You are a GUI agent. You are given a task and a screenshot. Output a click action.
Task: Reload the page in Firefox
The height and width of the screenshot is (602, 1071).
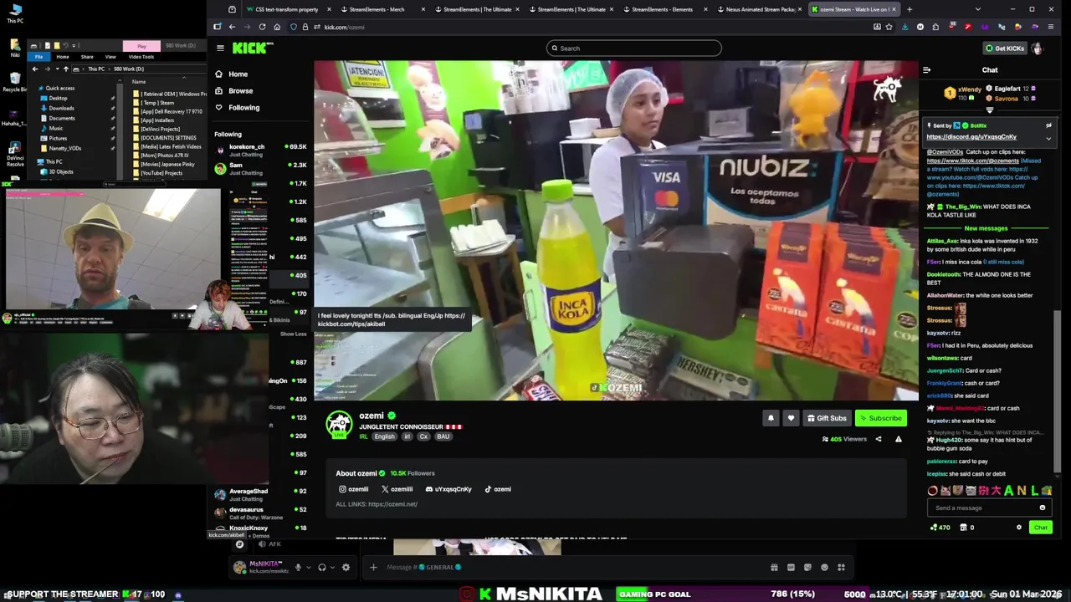tap(262, 27)
